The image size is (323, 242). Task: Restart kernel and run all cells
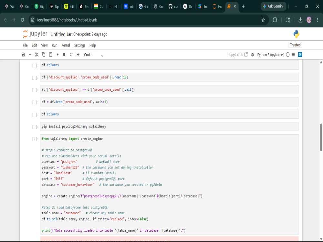point(78,55)
